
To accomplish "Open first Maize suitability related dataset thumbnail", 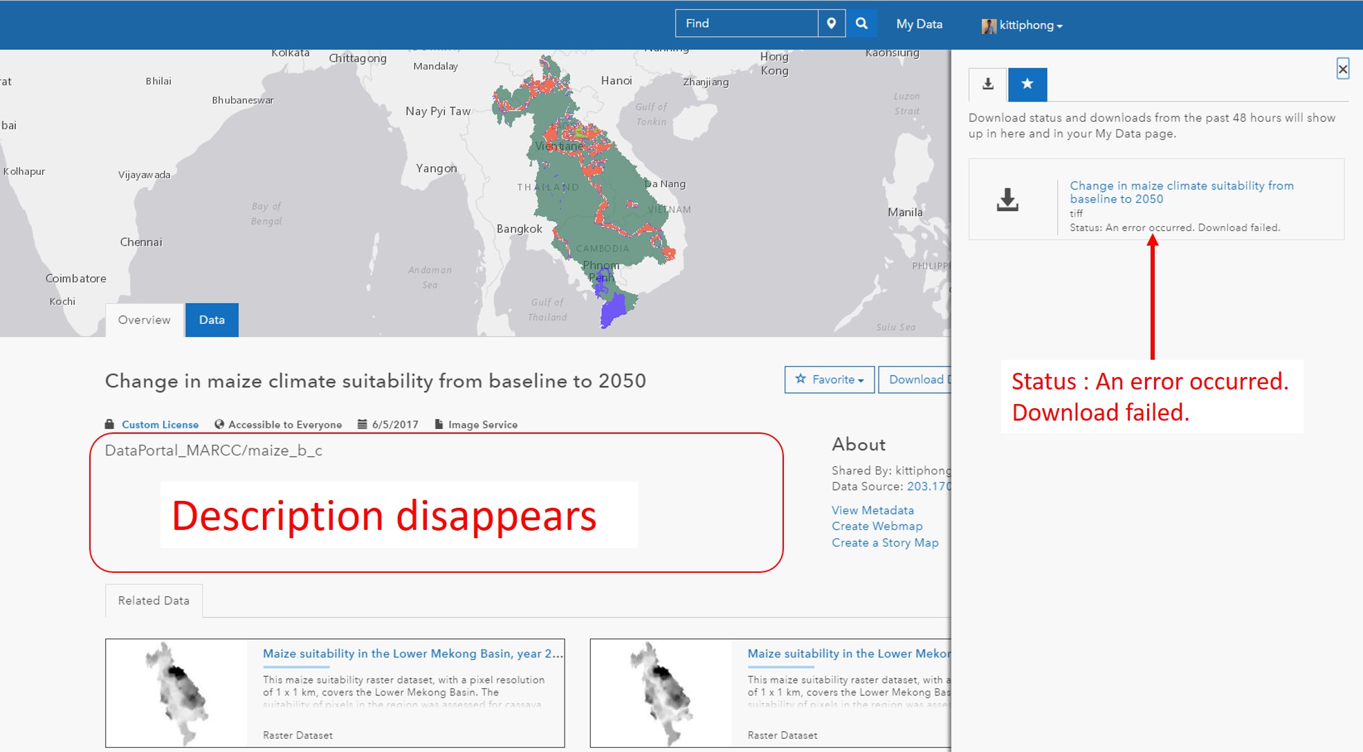I will coord(176,693).
